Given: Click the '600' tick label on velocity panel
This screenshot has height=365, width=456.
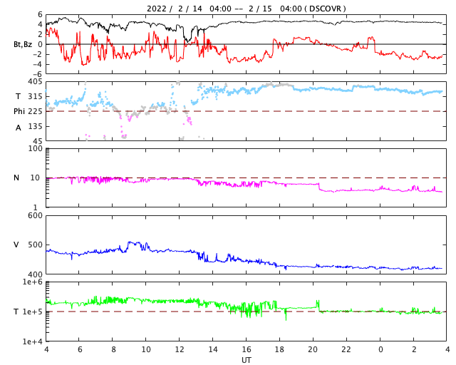Looking at the screenshot, I should [35, 215].
